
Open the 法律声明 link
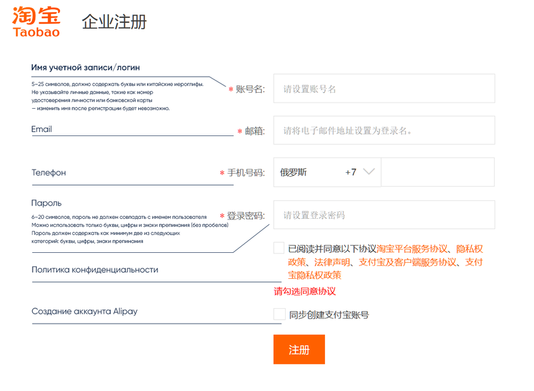coord(332,262)
